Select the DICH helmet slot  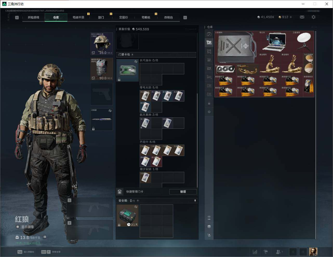pyautogui.click(x=102, y=44)
